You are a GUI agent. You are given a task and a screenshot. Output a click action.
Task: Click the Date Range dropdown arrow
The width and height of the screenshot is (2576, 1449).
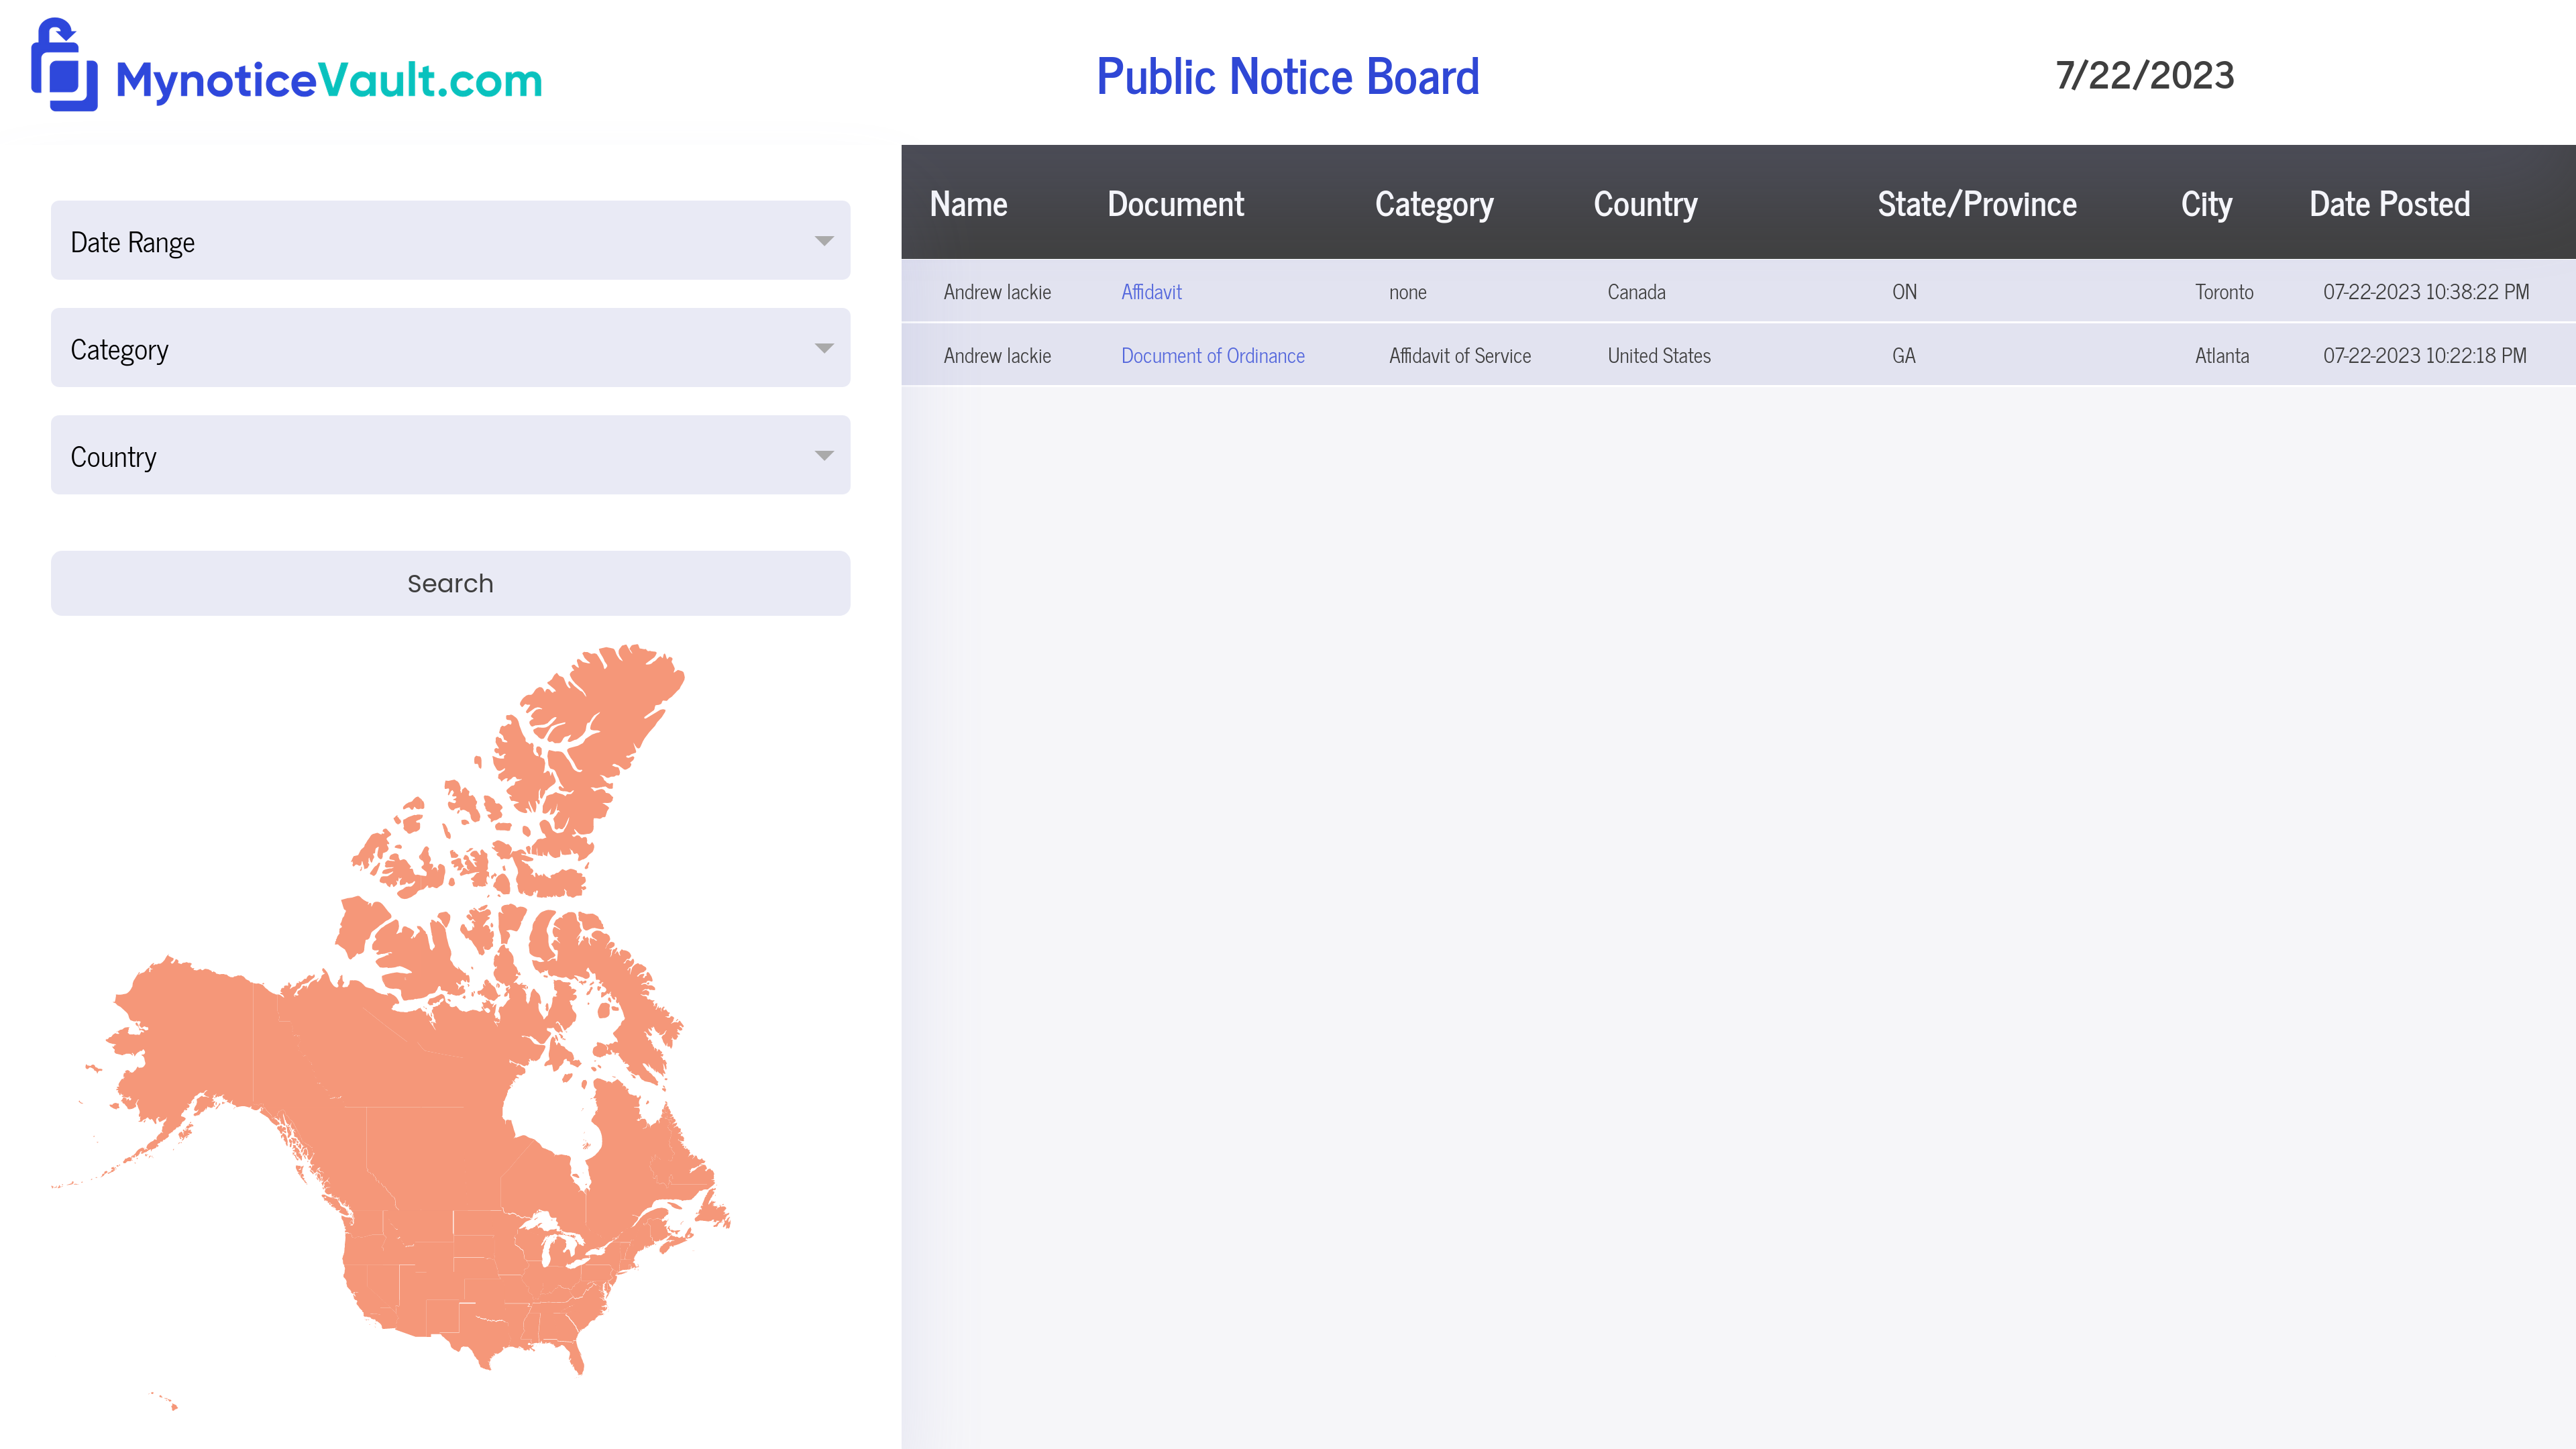[x=823, y=241]
